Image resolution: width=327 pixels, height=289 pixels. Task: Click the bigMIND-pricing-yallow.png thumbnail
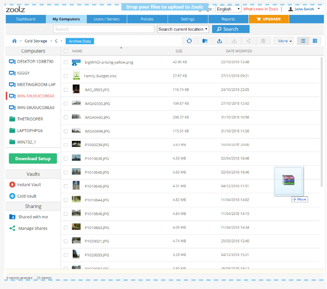[x=76, y=62]
